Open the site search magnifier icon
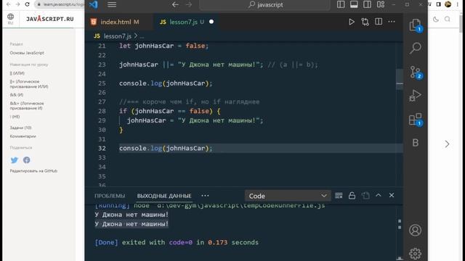This screenshot has width=465, height=261. tap(448, 20)
